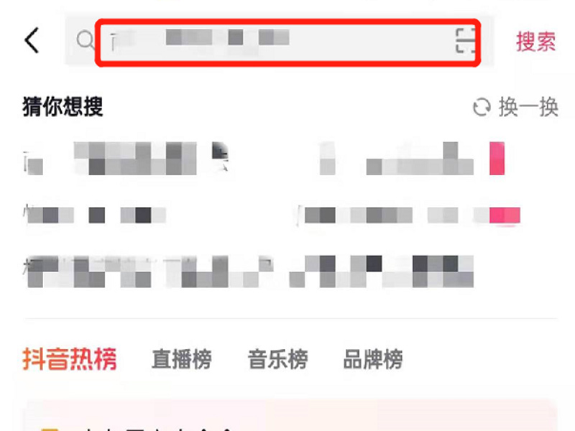
Task: Choose the second-row right suggested search
Action: 409,215
